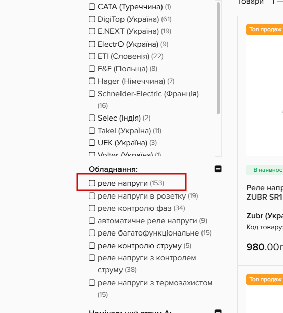The width and height of the screenshot is (283, 313).
Task: Select the Schneider-Electric (Франція) brand checkbox
Action: [x=92, y=93]
